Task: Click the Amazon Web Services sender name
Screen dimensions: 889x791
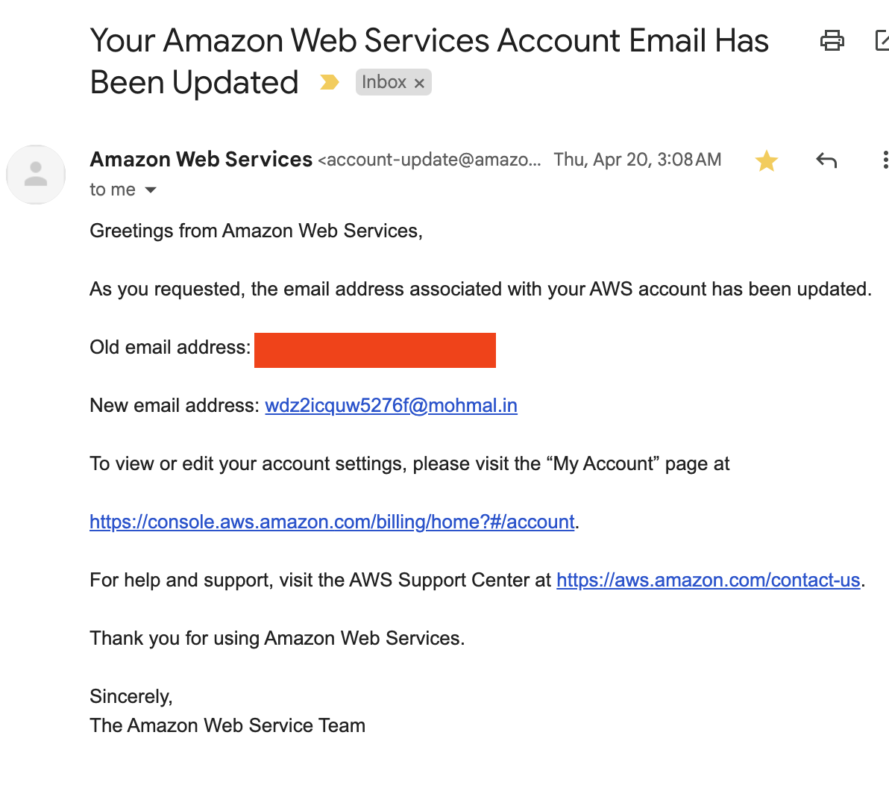Action: 201,160
